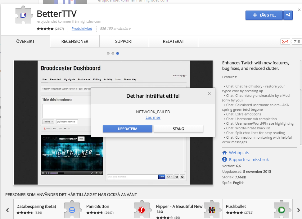The width and height of the screenshot is (302, 219).
Task: Open the PanicButton extension card
Action: click(x=118, y=209)
